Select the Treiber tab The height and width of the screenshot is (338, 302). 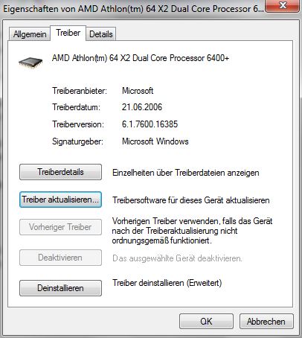tap(68, 33)
